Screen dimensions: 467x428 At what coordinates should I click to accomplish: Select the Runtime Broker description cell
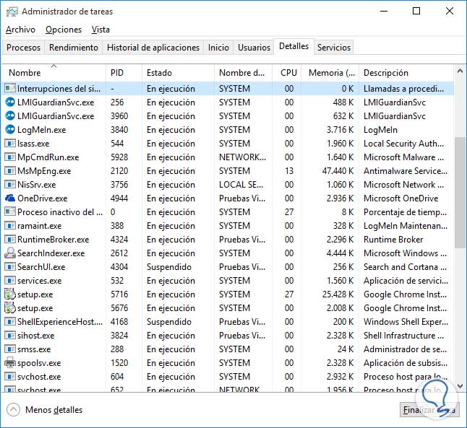pyautogui.click(x=393, y=239)
